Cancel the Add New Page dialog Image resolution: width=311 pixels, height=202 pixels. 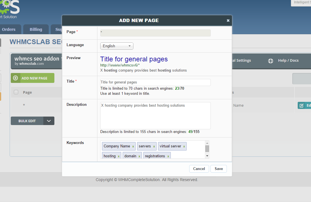click(x=199, y=169)
